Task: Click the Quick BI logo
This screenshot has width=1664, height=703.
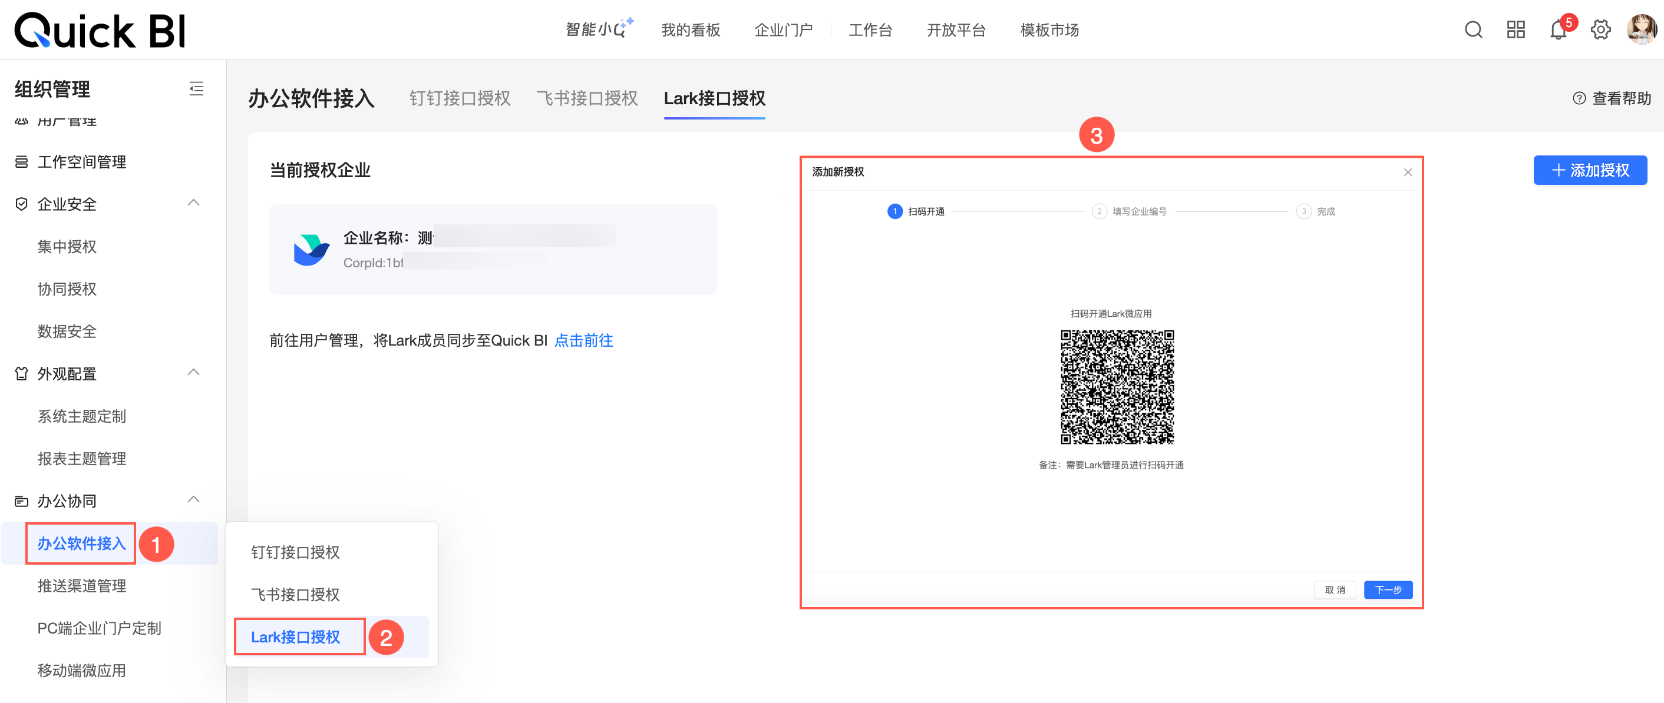Action: point(100,31)
